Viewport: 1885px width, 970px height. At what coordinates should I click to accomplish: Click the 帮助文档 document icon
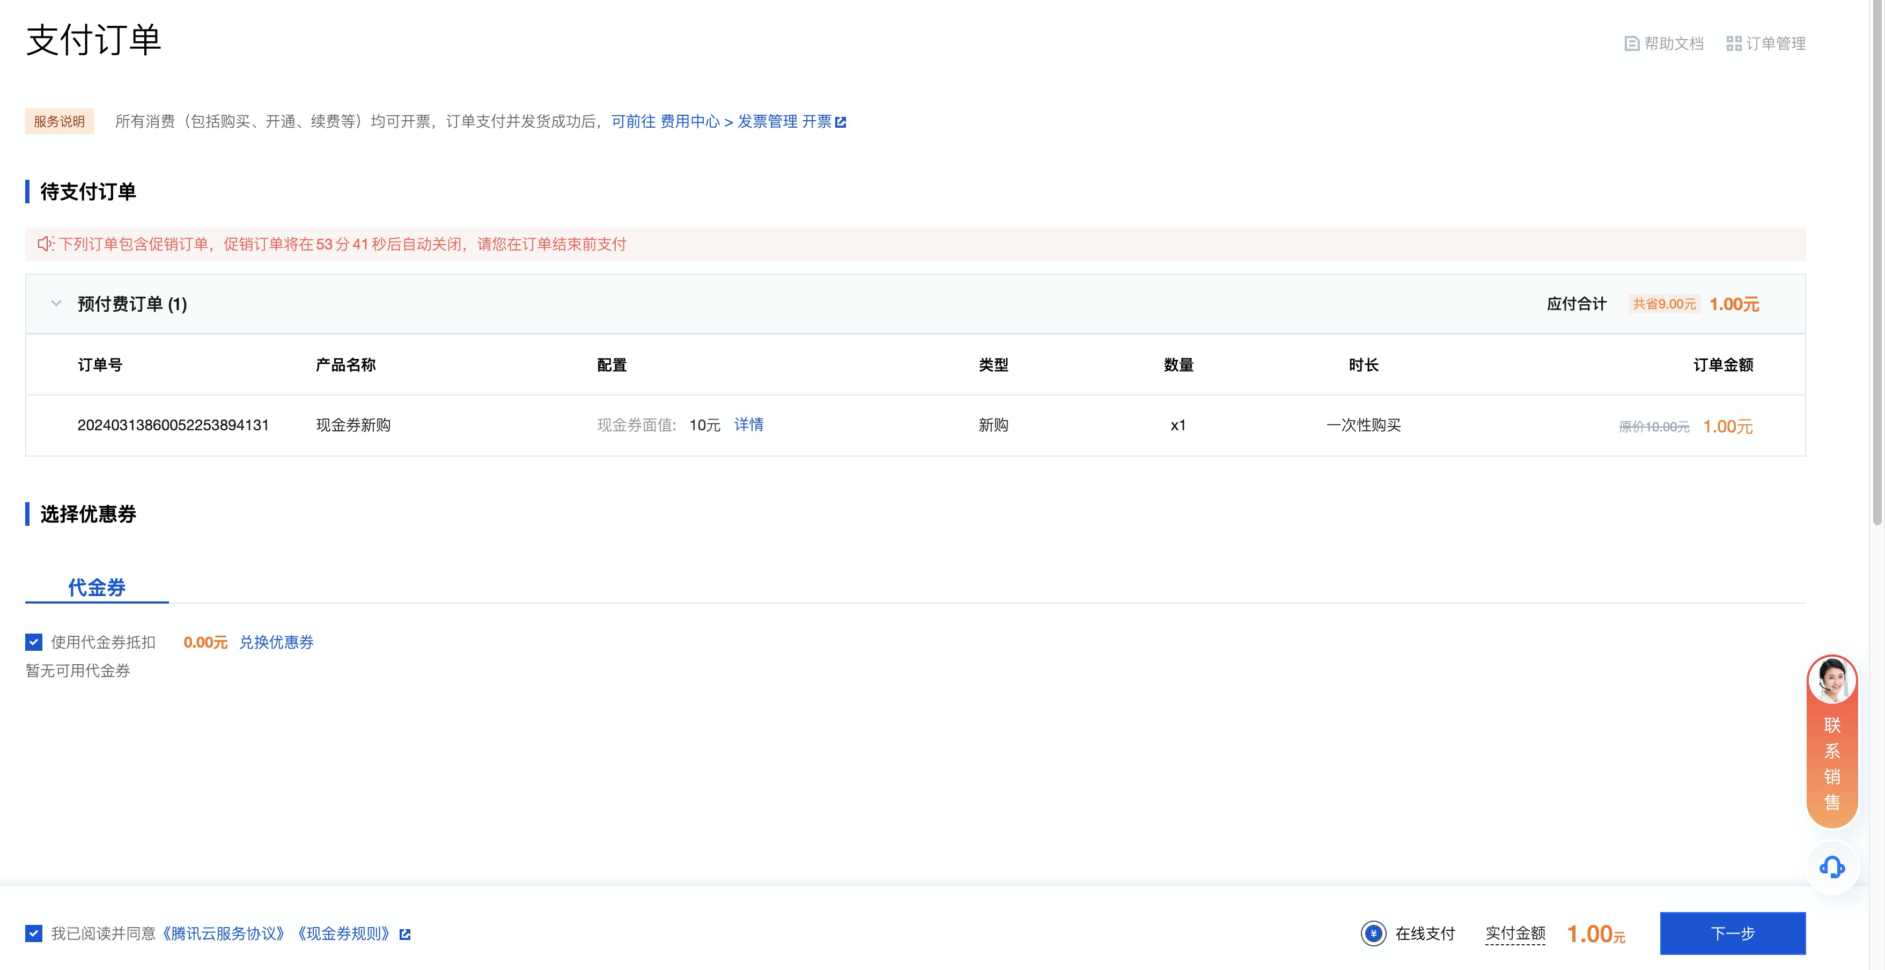[x=1632, y=44]
